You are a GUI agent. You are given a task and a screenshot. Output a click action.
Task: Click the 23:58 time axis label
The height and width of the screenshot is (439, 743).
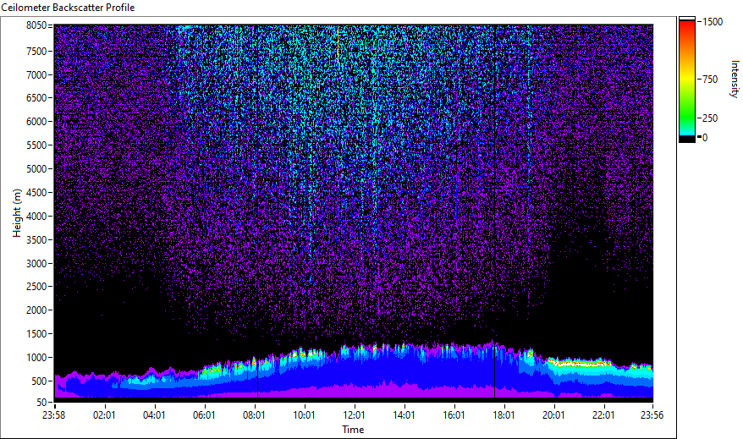point(54,415)
